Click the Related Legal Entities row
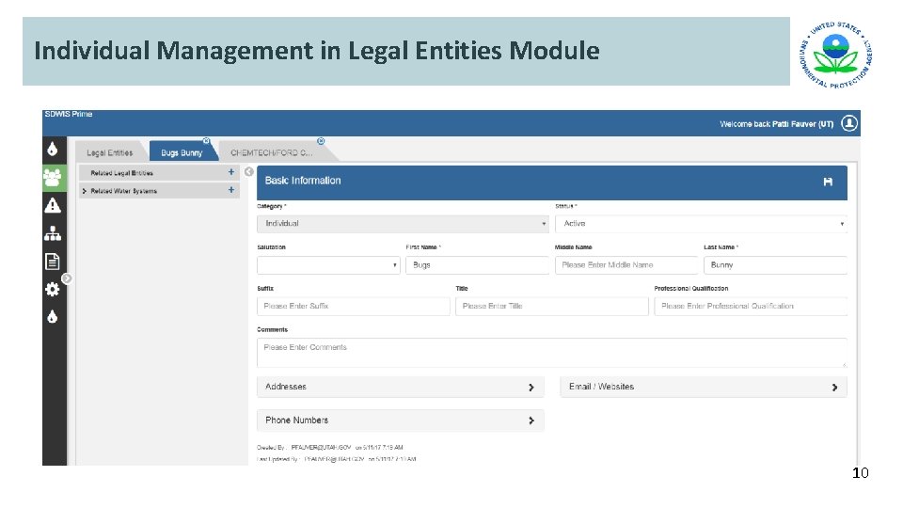This screenshot has width=903, height=508. point(159,173)
